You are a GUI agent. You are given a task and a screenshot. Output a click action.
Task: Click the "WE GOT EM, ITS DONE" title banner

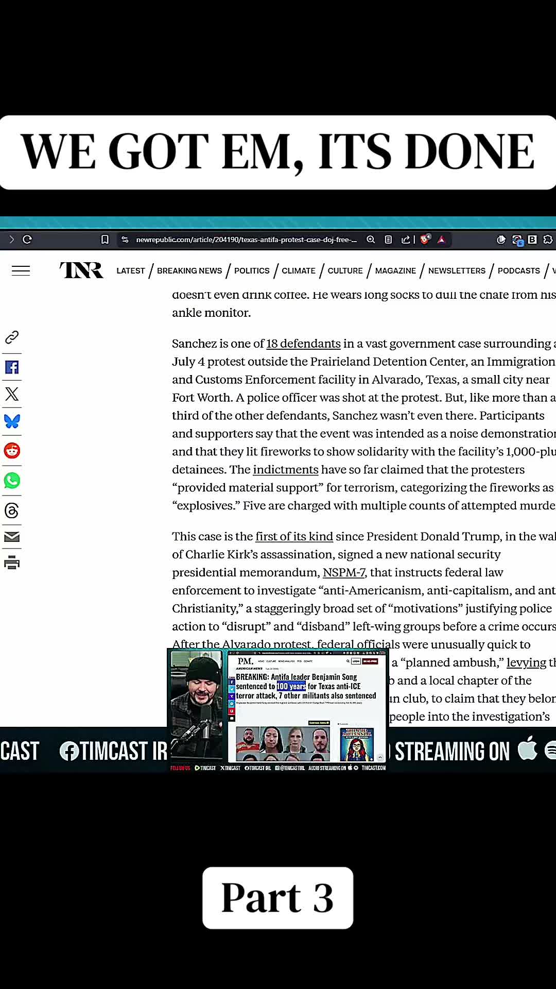[278, 152]
